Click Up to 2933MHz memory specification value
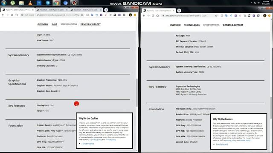Screen dimensions: 273x153 tap(75, 55)
